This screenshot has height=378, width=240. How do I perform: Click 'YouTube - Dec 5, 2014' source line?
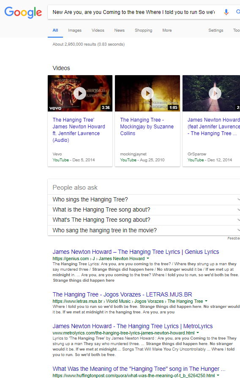[74, 160]
